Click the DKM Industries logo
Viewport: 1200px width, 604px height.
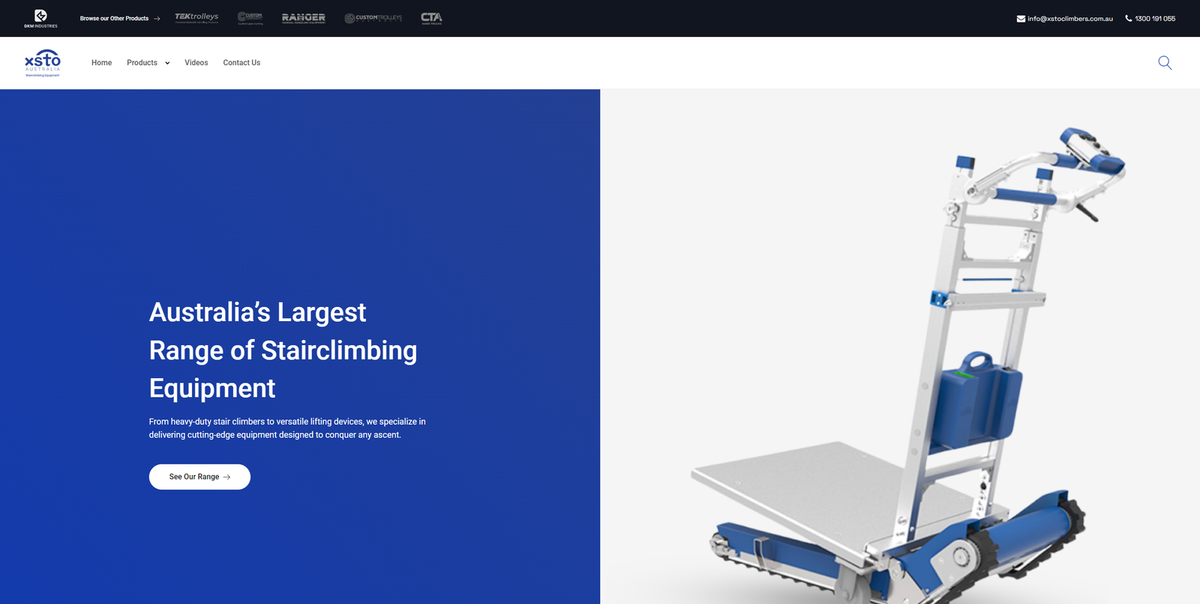pyautogui.click(x=40, y=18)
